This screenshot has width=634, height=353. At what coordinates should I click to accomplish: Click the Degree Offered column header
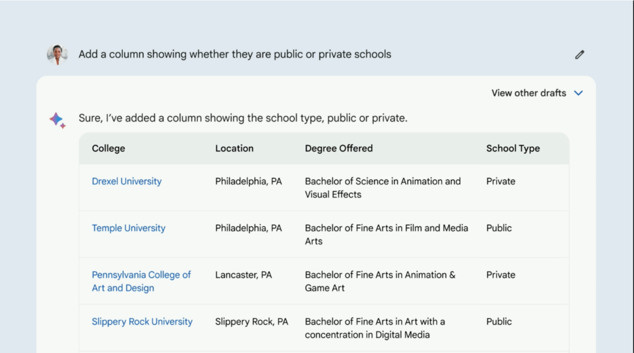coord(339,148)
